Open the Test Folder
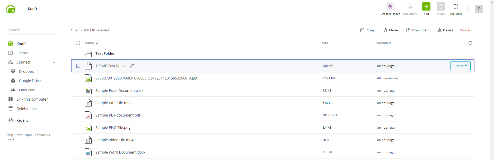The height and width of the screenshot is (160, 494). (x=105, y=54)
